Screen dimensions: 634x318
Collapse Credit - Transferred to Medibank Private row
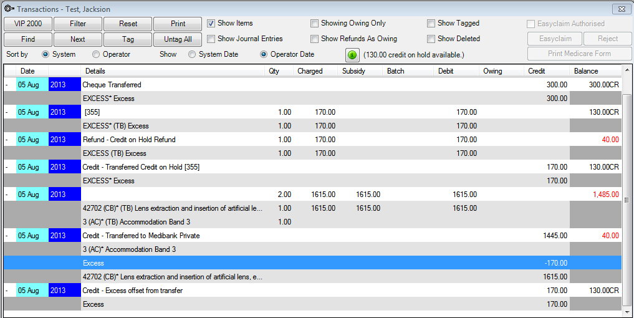(x=6, y=236)
